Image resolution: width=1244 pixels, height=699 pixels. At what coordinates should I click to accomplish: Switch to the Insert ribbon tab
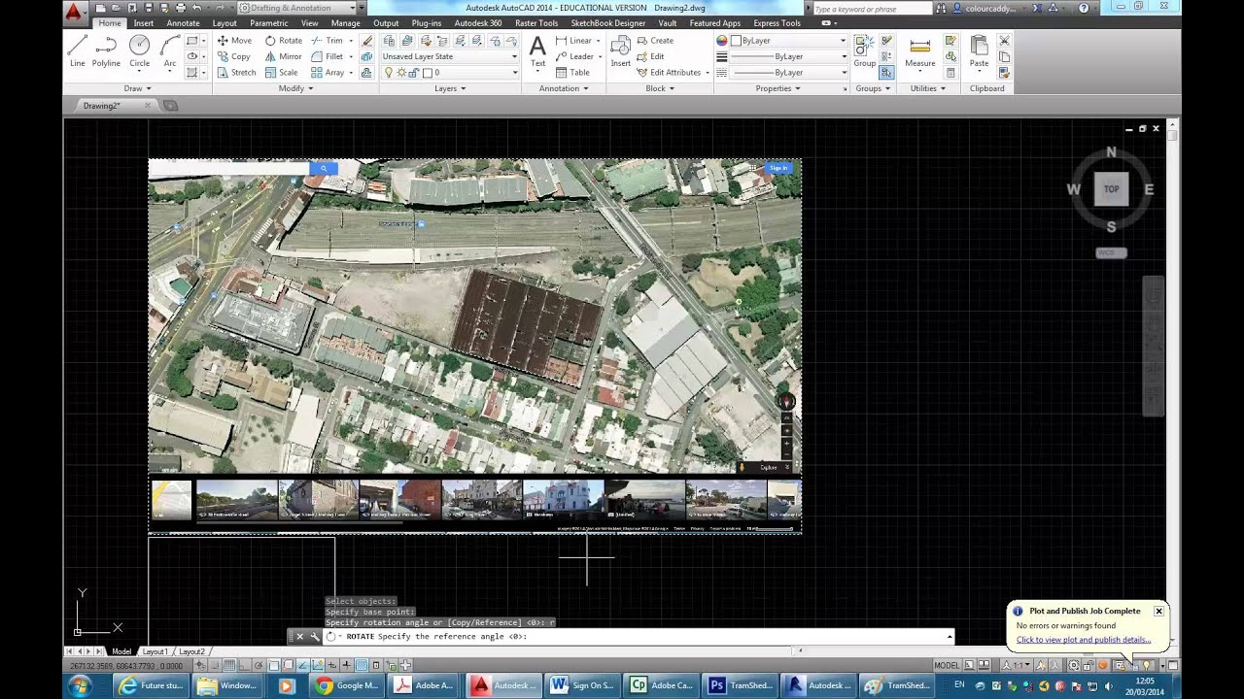click(143, 22)
